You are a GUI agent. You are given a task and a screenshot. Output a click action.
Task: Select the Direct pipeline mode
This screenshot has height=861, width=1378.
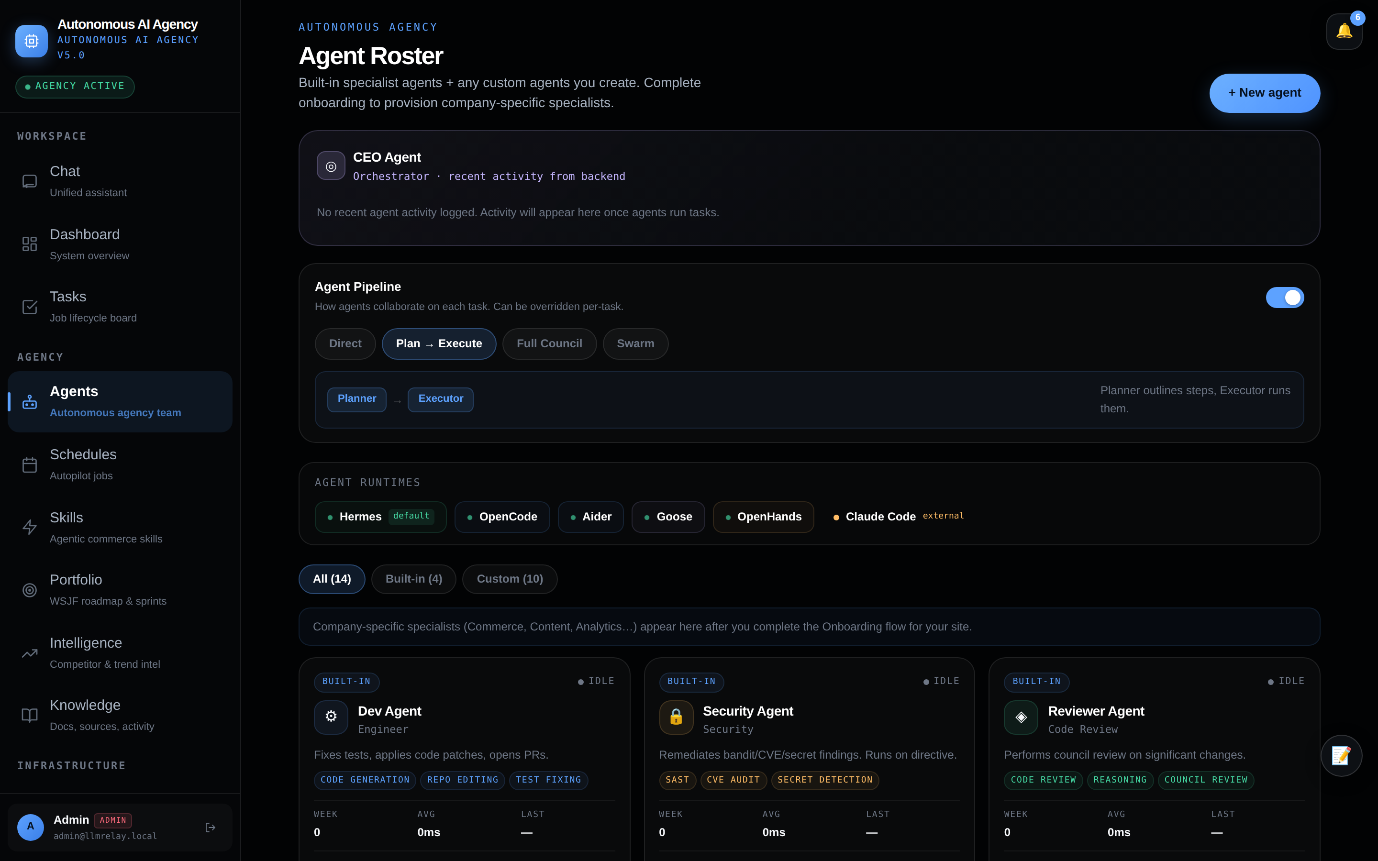tap(345, 343)
